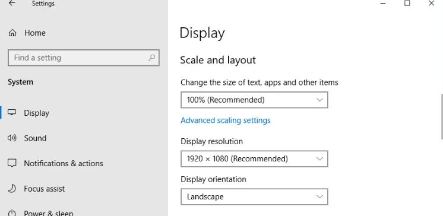Click the System section label

(x=20, y=82)
